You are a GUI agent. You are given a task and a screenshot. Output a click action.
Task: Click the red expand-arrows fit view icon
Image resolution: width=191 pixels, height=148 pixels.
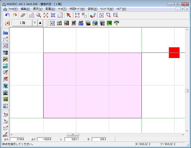click(x=46, y=15)
